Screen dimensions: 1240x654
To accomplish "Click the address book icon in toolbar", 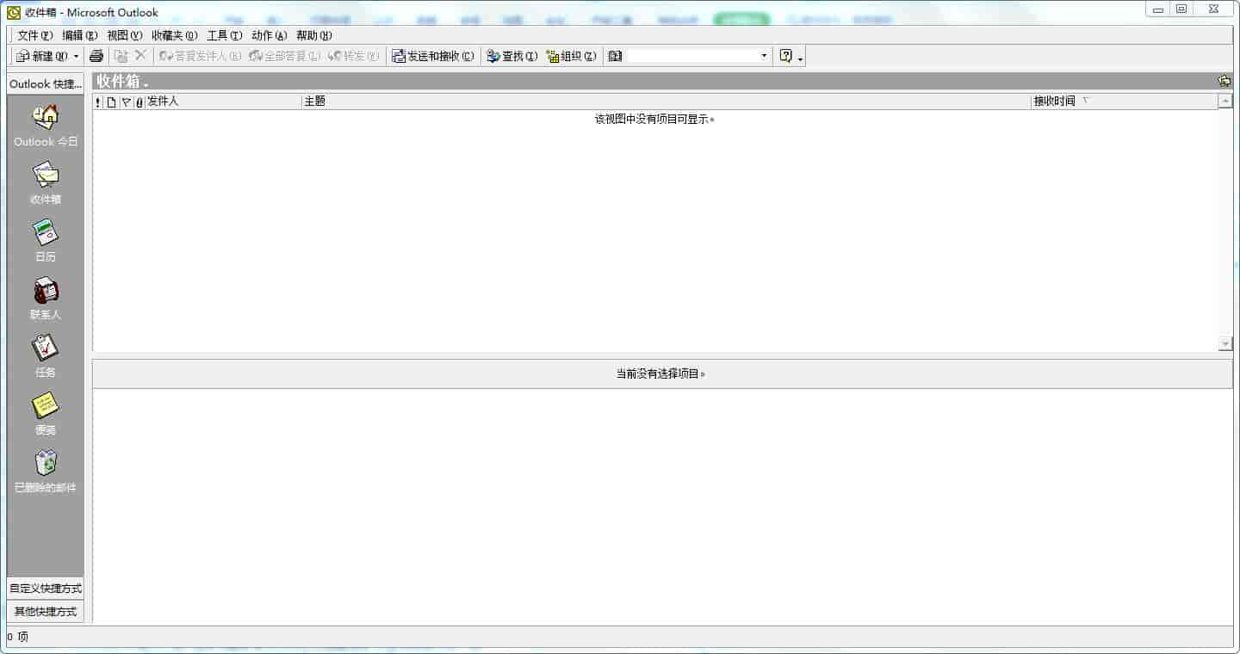I will [x=615, y=56].
